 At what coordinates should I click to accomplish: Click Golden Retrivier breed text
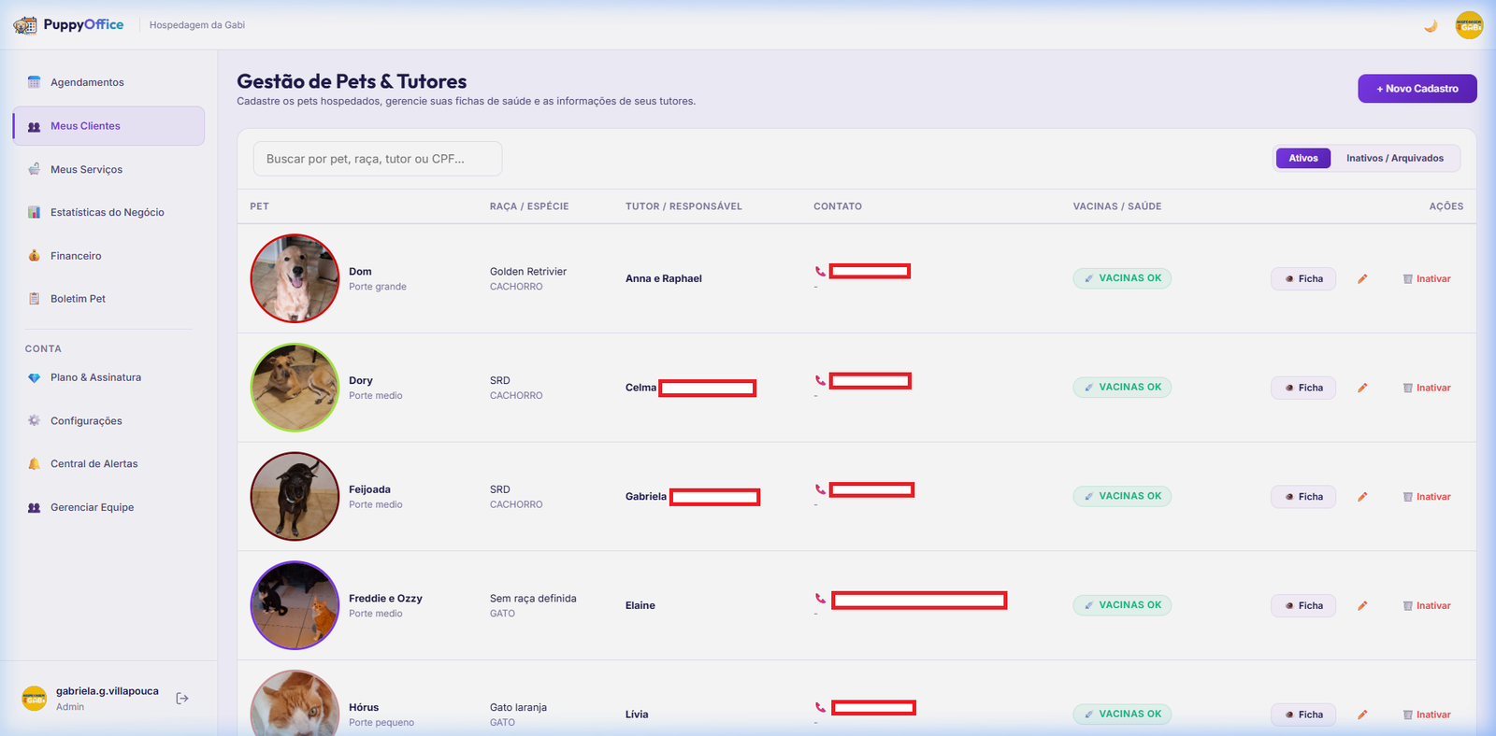point(528,272)
